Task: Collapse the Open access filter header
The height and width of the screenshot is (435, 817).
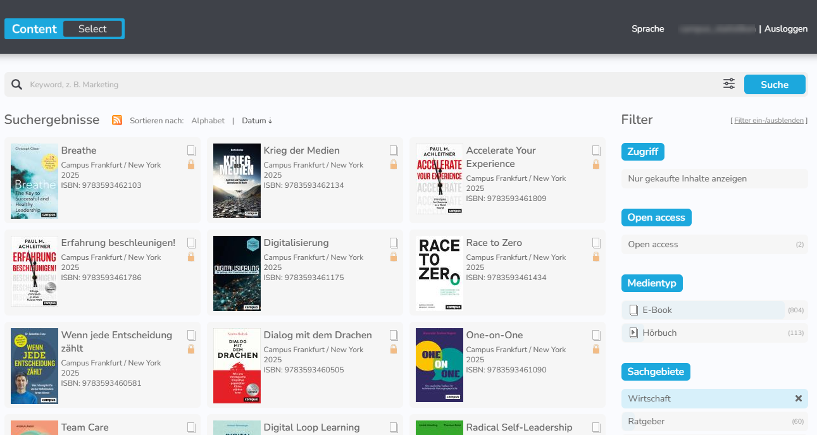Action: click(x=656, y=217)
